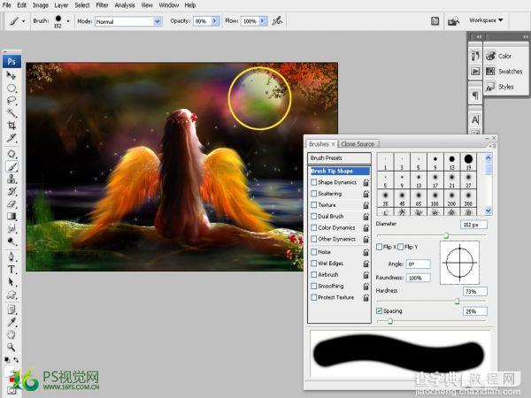Click Brush Presets in Brushes panel
Screen dimensions: 531x398
[x=339, y=157]
